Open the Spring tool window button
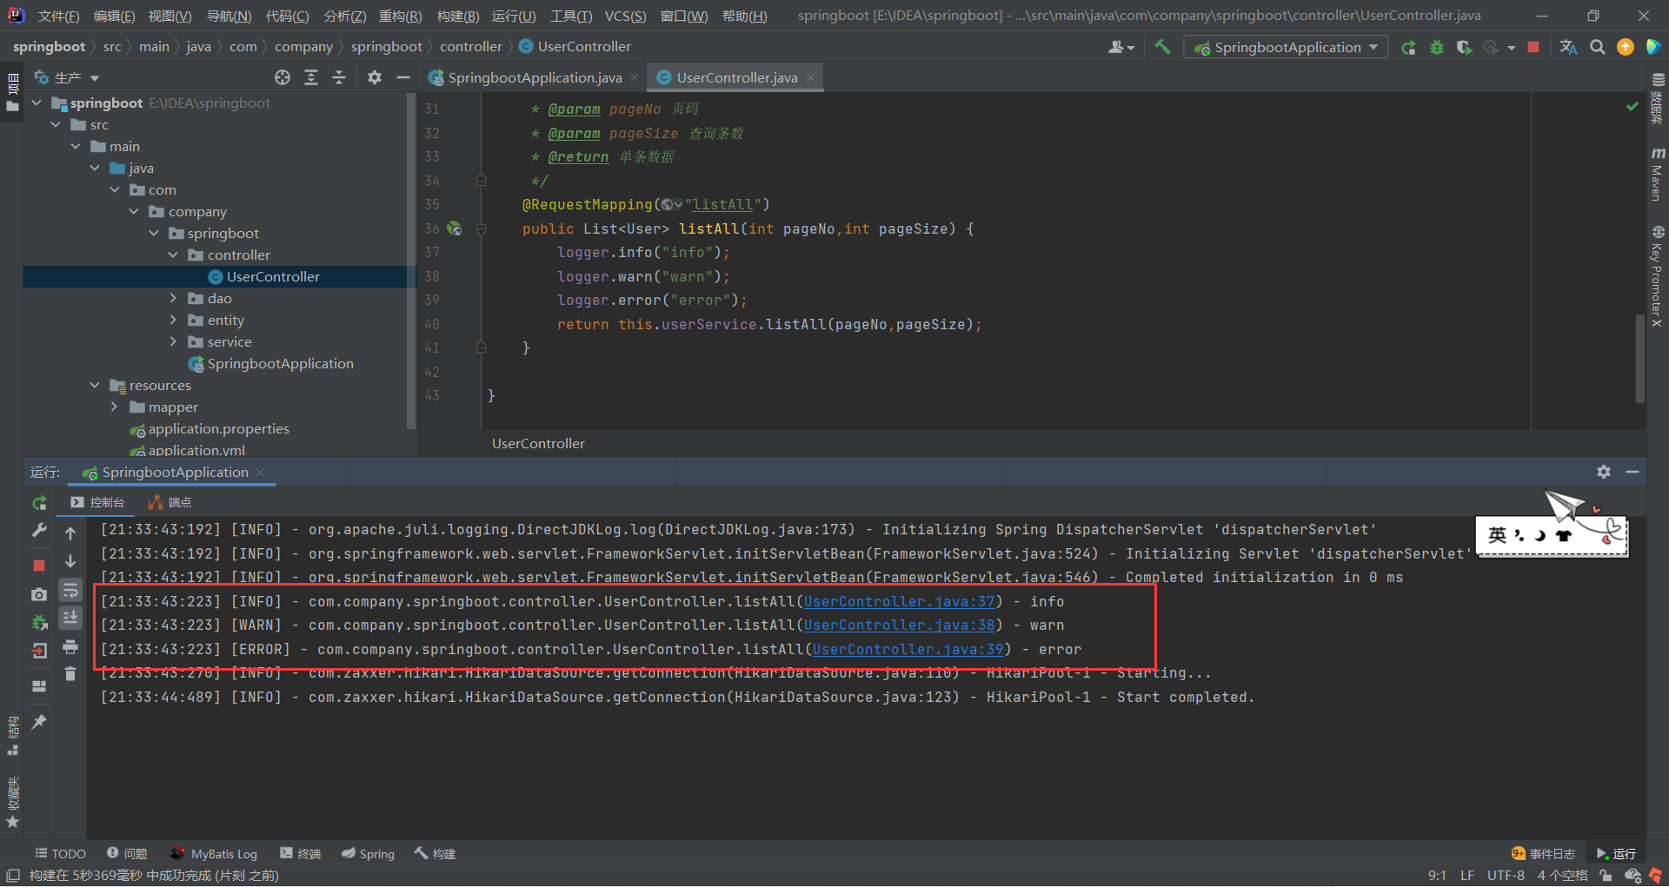The image size is (1669, 887). tap(368, 853)
